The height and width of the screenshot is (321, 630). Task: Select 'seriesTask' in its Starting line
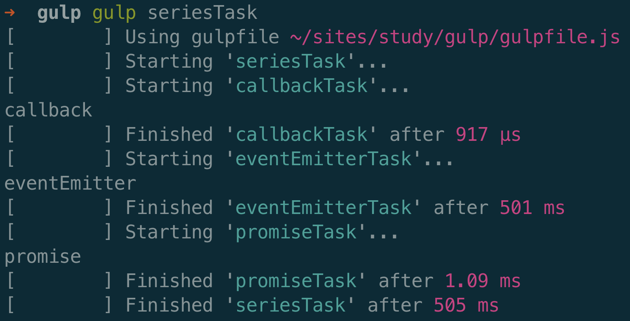click(x=290, y=62)
